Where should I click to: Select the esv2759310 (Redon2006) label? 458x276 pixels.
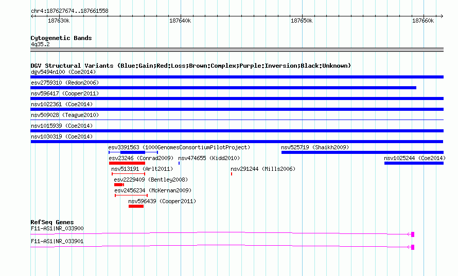click(x=65, y=83)
